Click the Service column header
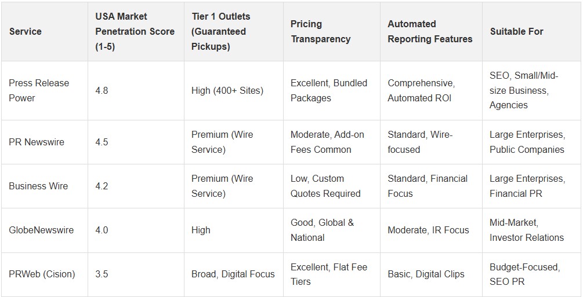This screenshot has height=297, width=583. (26, 32)
